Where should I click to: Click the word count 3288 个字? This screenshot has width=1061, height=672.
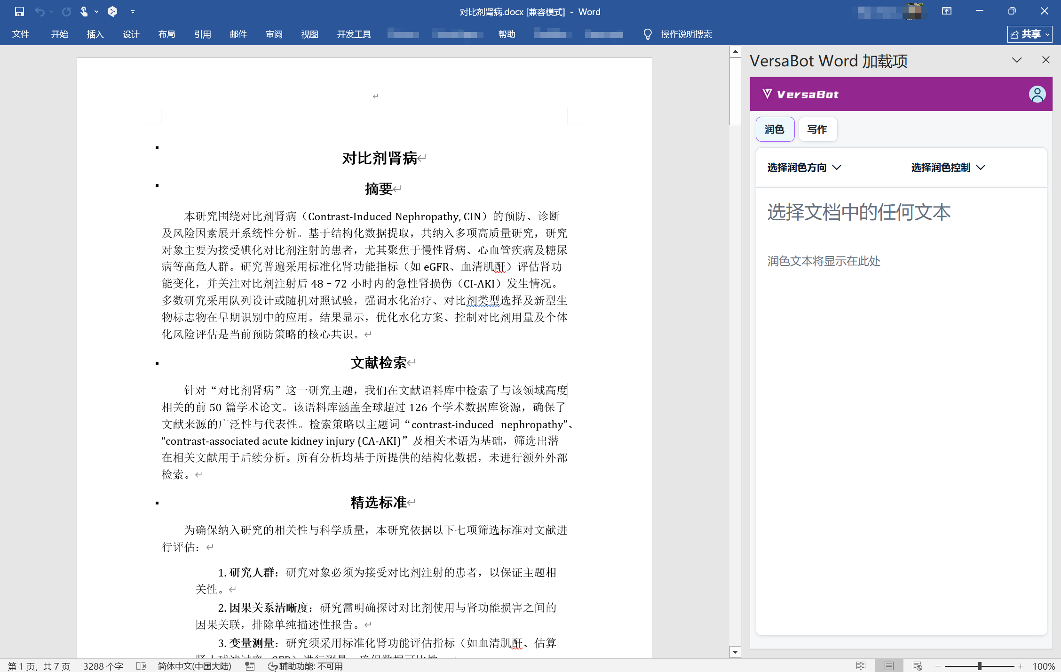click(x=103, y=665)
